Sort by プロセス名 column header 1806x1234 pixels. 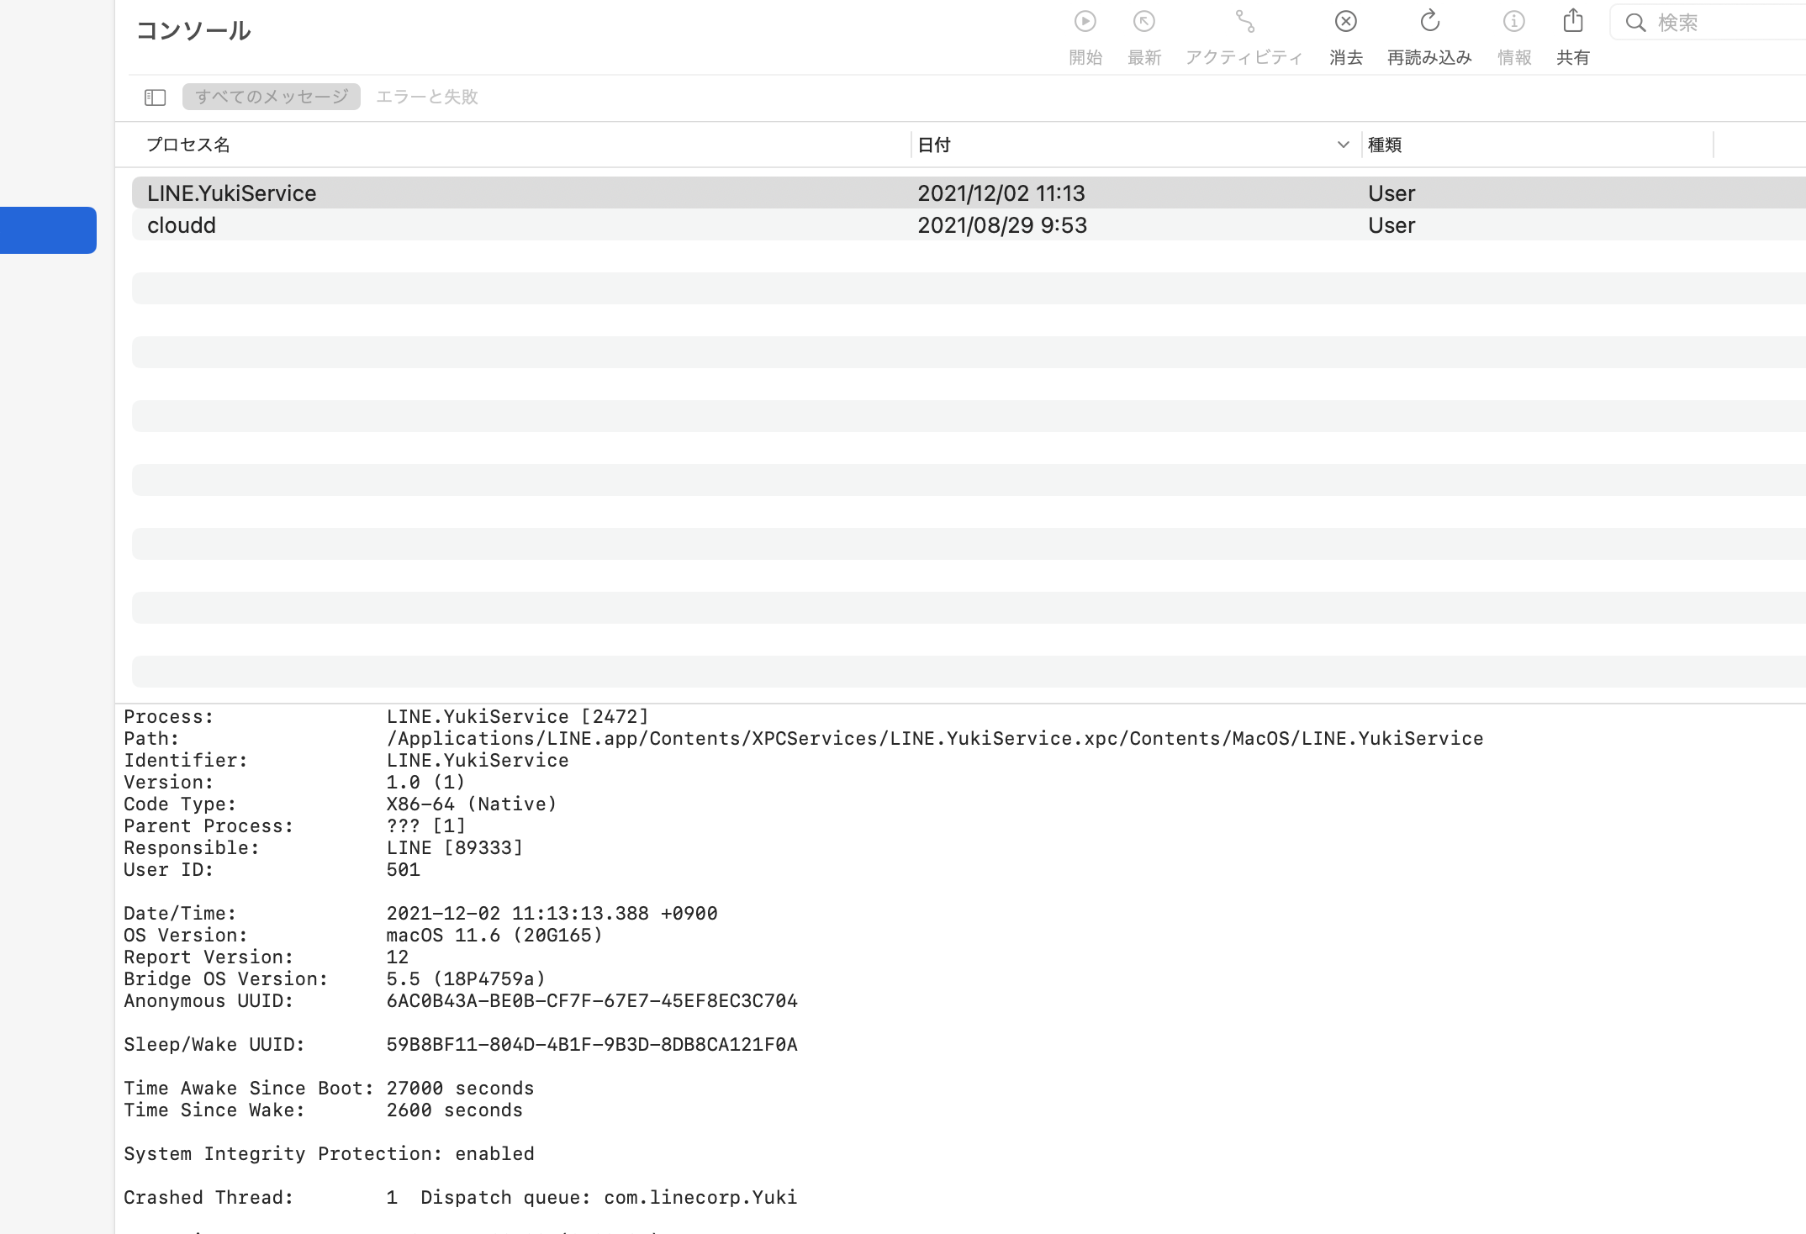188,145
